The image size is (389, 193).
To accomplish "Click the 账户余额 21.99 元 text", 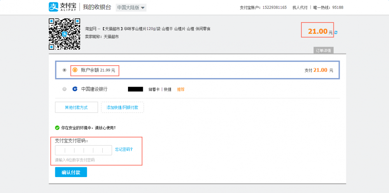I will click(x=98, y=70).
